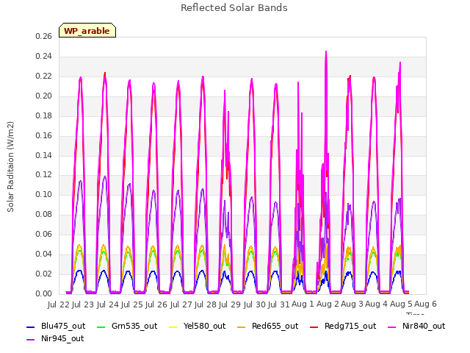470x353 pixels.
Task: Click the blue Blu475_out legend swatch
Action: (x=31, y=327)
